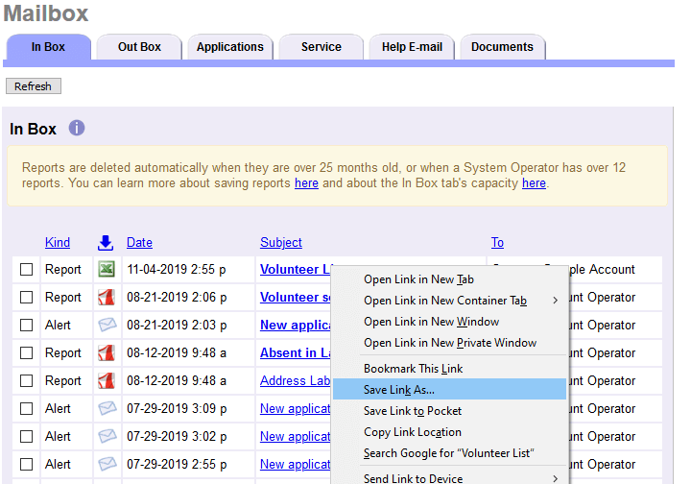Choose Open Link in New Window

(x=449, y=322)
